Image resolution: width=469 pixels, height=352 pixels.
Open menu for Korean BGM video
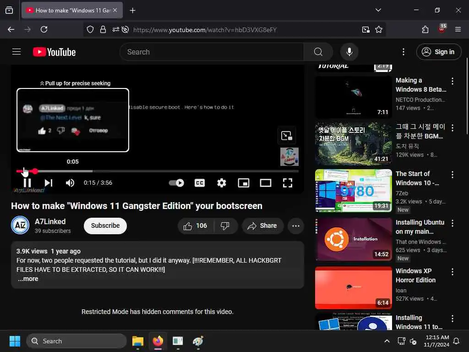coord(452,128)
